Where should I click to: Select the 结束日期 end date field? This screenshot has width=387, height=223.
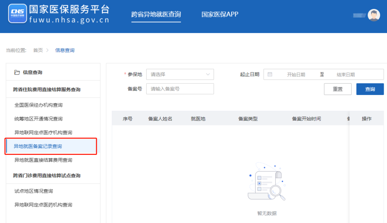(345, 75)
